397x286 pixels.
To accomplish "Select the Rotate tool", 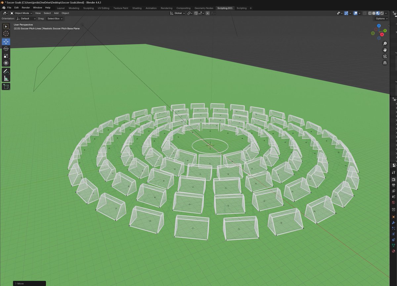I will (x=6, y=49).
